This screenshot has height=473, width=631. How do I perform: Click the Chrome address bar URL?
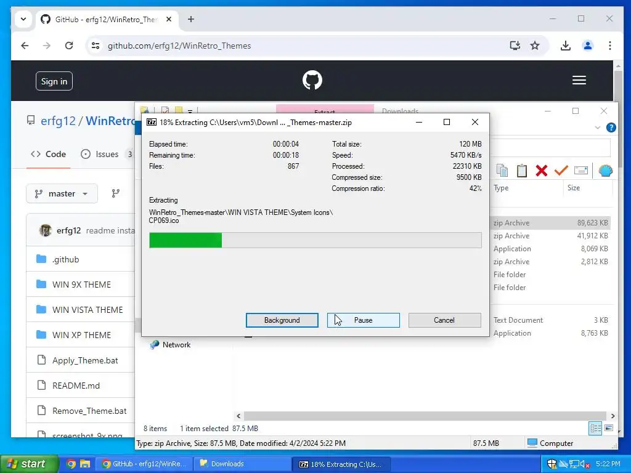point(179,46)
